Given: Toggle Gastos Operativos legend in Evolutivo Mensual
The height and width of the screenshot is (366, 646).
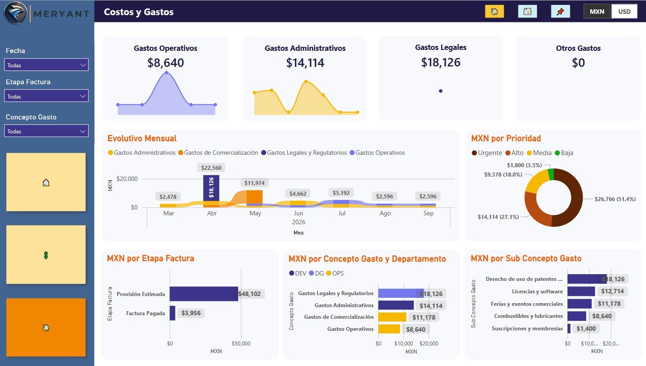Looking at the screenshot, I should pyautogui.click(x=380, y=153).
